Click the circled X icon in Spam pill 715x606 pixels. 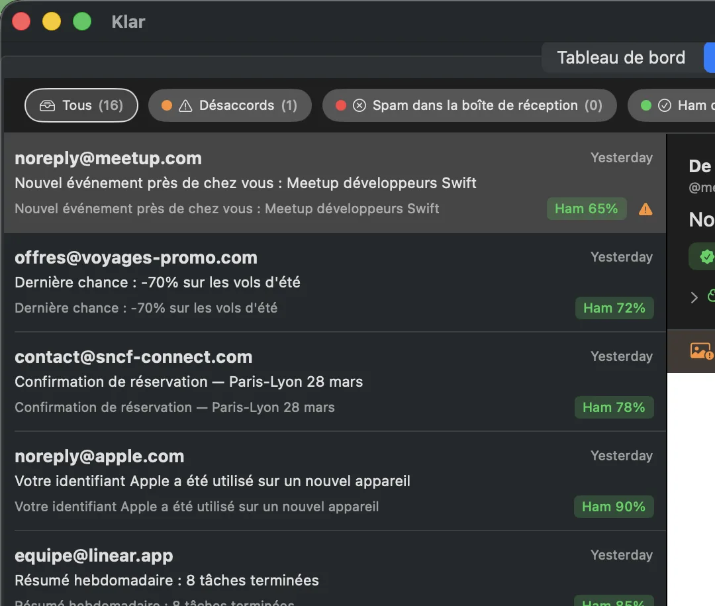359,106
